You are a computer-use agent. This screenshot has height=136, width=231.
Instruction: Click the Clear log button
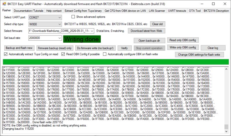[213, 48]
